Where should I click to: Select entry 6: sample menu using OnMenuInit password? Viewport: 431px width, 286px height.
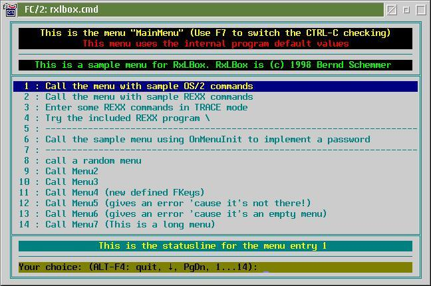pos(215,140)
